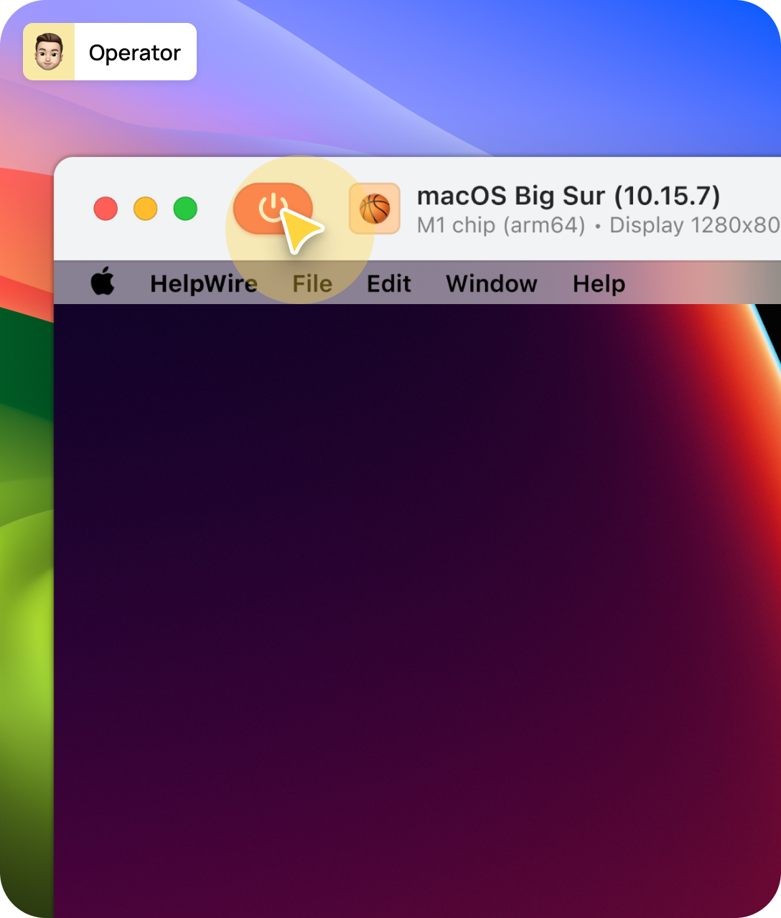Click the VM thumbnail next to the window title
781x918 pixels.
(374, 209)
